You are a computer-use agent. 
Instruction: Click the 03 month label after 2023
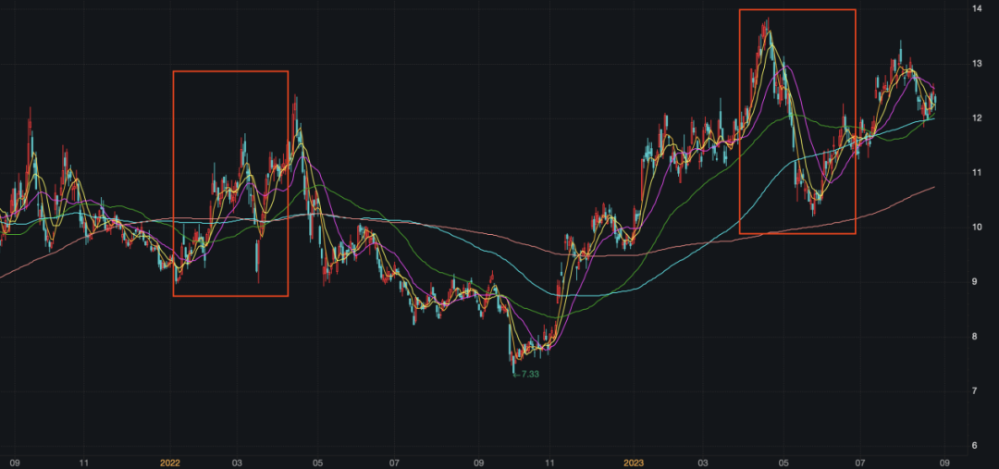[x=703, y=462]
